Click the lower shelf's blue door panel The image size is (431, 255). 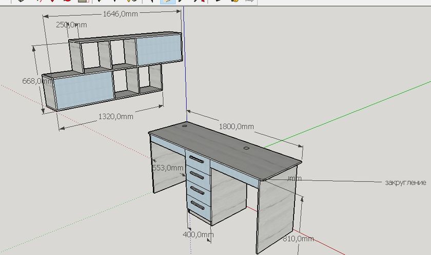tap(84, 90)
